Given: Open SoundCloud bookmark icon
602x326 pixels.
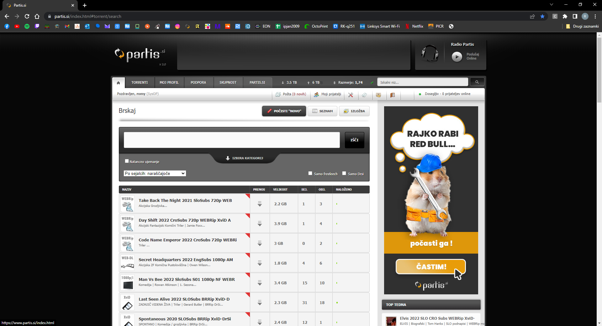Looking at the screenshot, I should (228, 26).
